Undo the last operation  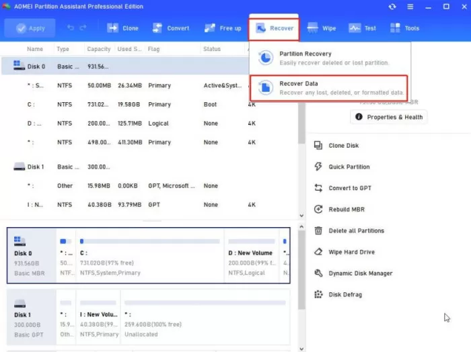pyautogui.click(x=71, y=28)
